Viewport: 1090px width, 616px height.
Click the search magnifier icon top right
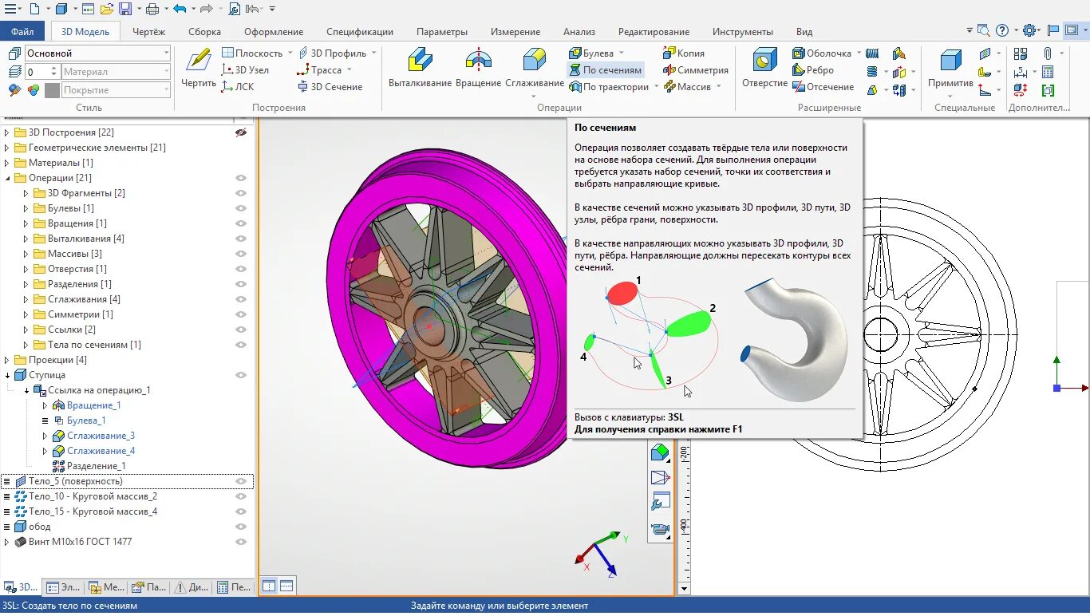click(983, 30)
